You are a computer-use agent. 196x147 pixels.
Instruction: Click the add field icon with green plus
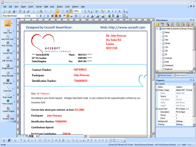(178, 24)
